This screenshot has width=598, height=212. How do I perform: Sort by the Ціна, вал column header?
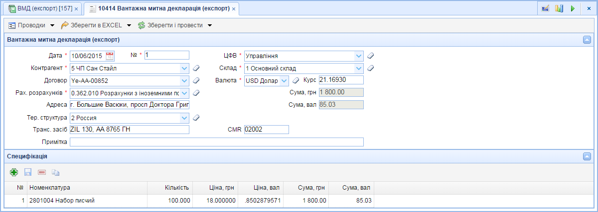(261, 188)
